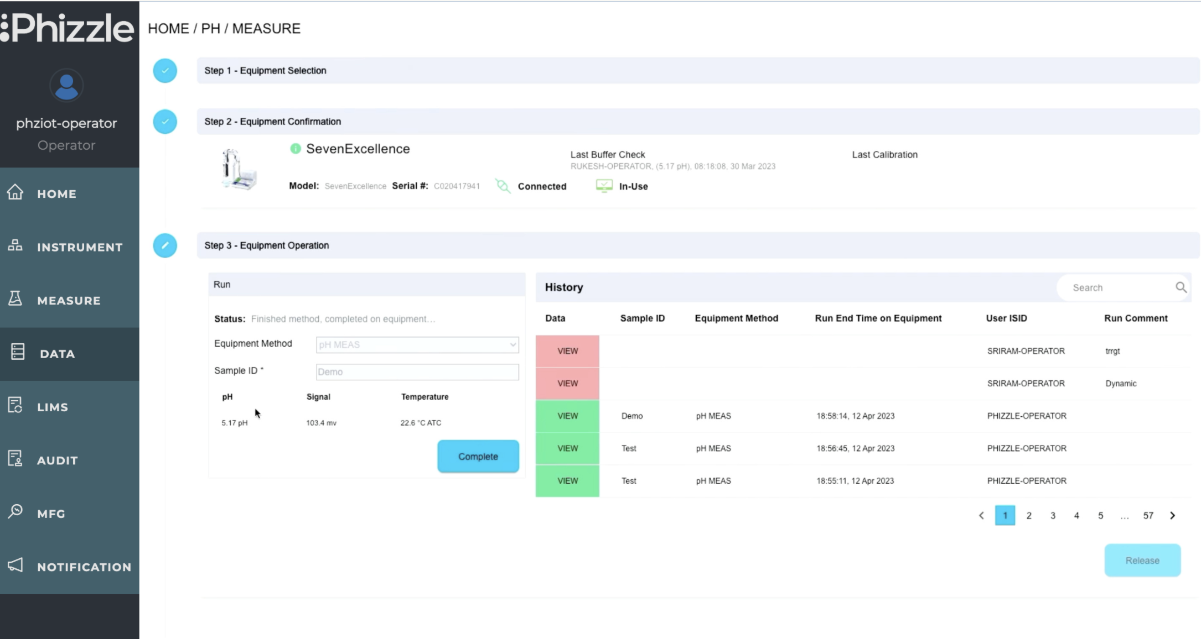
Task: Click the Step 3 edit pencil toggle
Action: 164,245
